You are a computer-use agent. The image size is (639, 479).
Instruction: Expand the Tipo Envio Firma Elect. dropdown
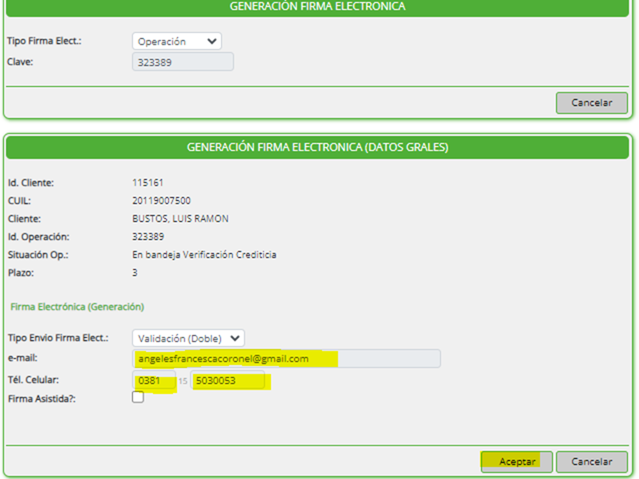(x=188, y=339)
